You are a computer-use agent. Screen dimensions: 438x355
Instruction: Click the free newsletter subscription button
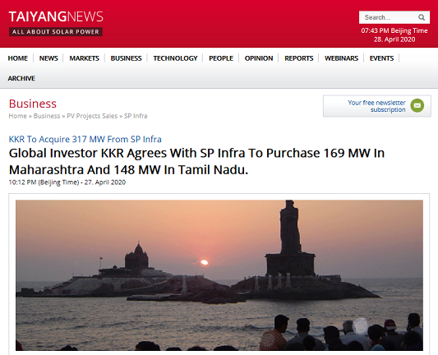377,106
